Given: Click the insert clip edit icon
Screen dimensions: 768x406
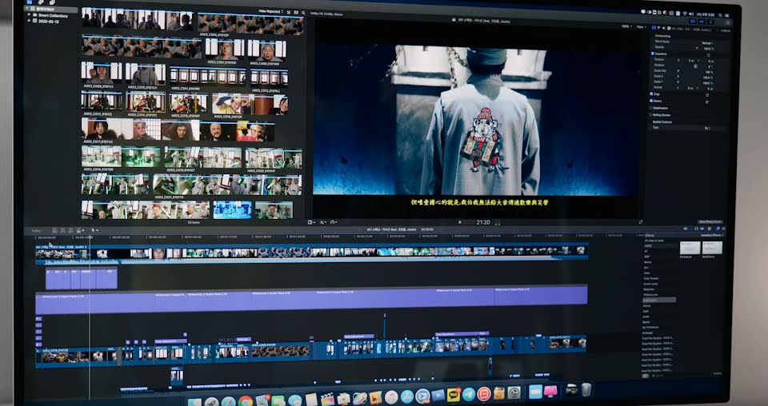Looking at the screenshot, I should click(x=62, y=230).
